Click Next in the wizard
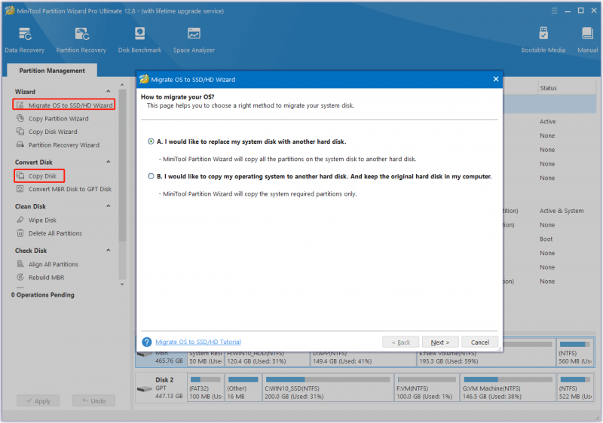The width and height of the screenshot is (603, 423). [x=440, y=342]
